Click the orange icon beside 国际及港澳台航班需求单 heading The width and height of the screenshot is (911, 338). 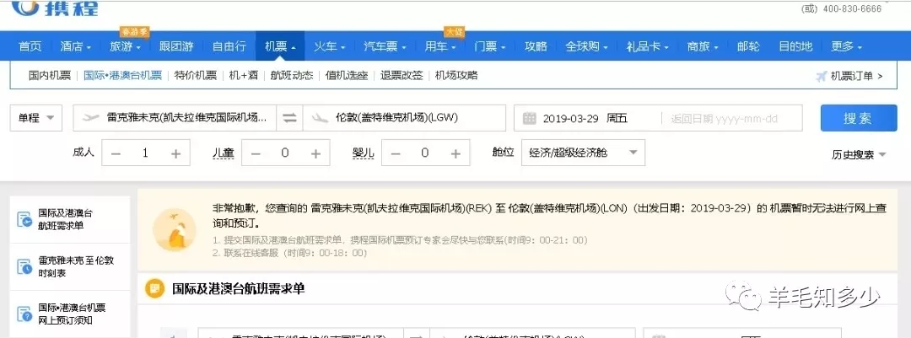(154, 288)
